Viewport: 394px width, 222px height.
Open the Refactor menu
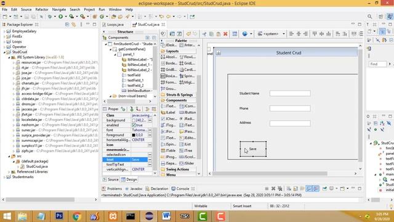pos(42,10)
